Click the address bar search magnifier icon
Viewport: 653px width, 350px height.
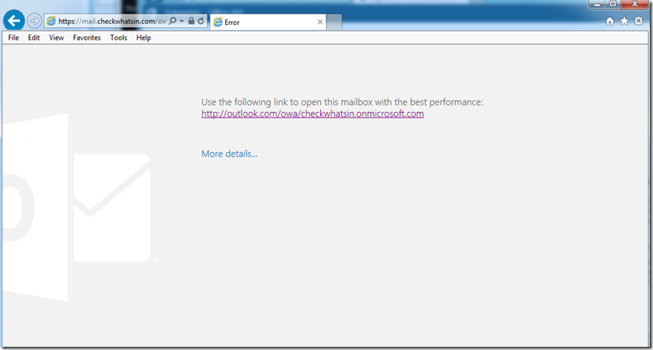coord(172,21)
